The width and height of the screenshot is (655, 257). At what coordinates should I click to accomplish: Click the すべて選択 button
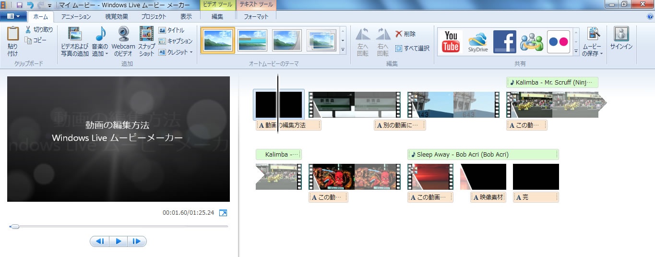tap(412, 48)
